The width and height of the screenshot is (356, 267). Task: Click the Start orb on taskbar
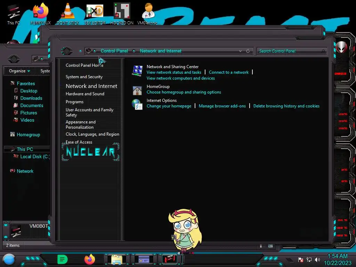pyautogui.click(x=9, y=259)
